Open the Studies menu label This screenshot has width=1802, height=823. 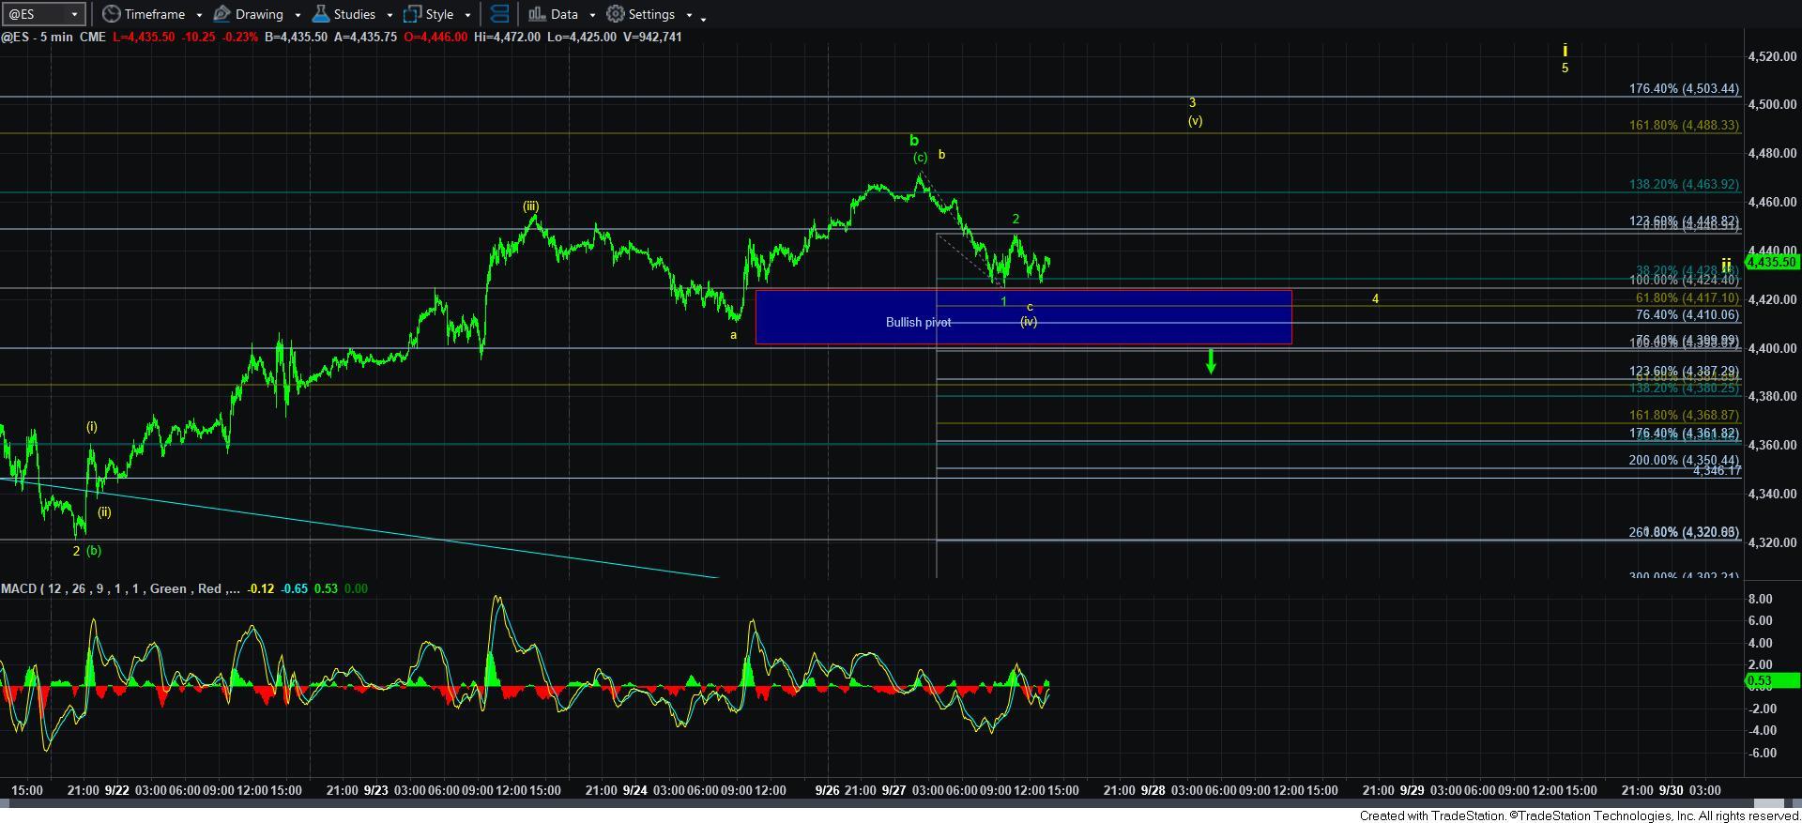[355, 14]
